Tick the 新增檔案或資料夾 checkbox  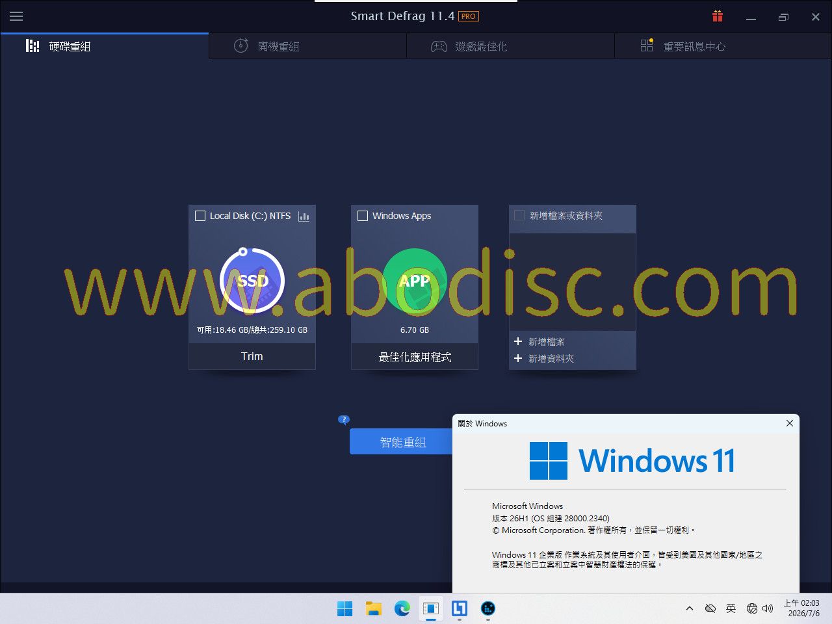519,215
